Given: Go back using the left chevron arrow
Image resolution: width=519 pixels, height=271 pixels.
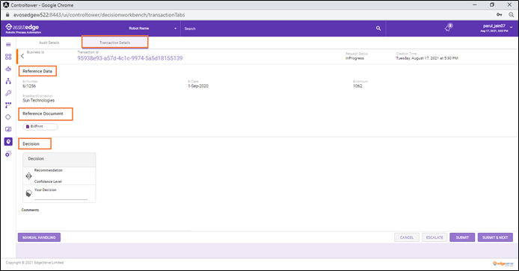Looking at the screenshot, I should [x=22, y=56].
